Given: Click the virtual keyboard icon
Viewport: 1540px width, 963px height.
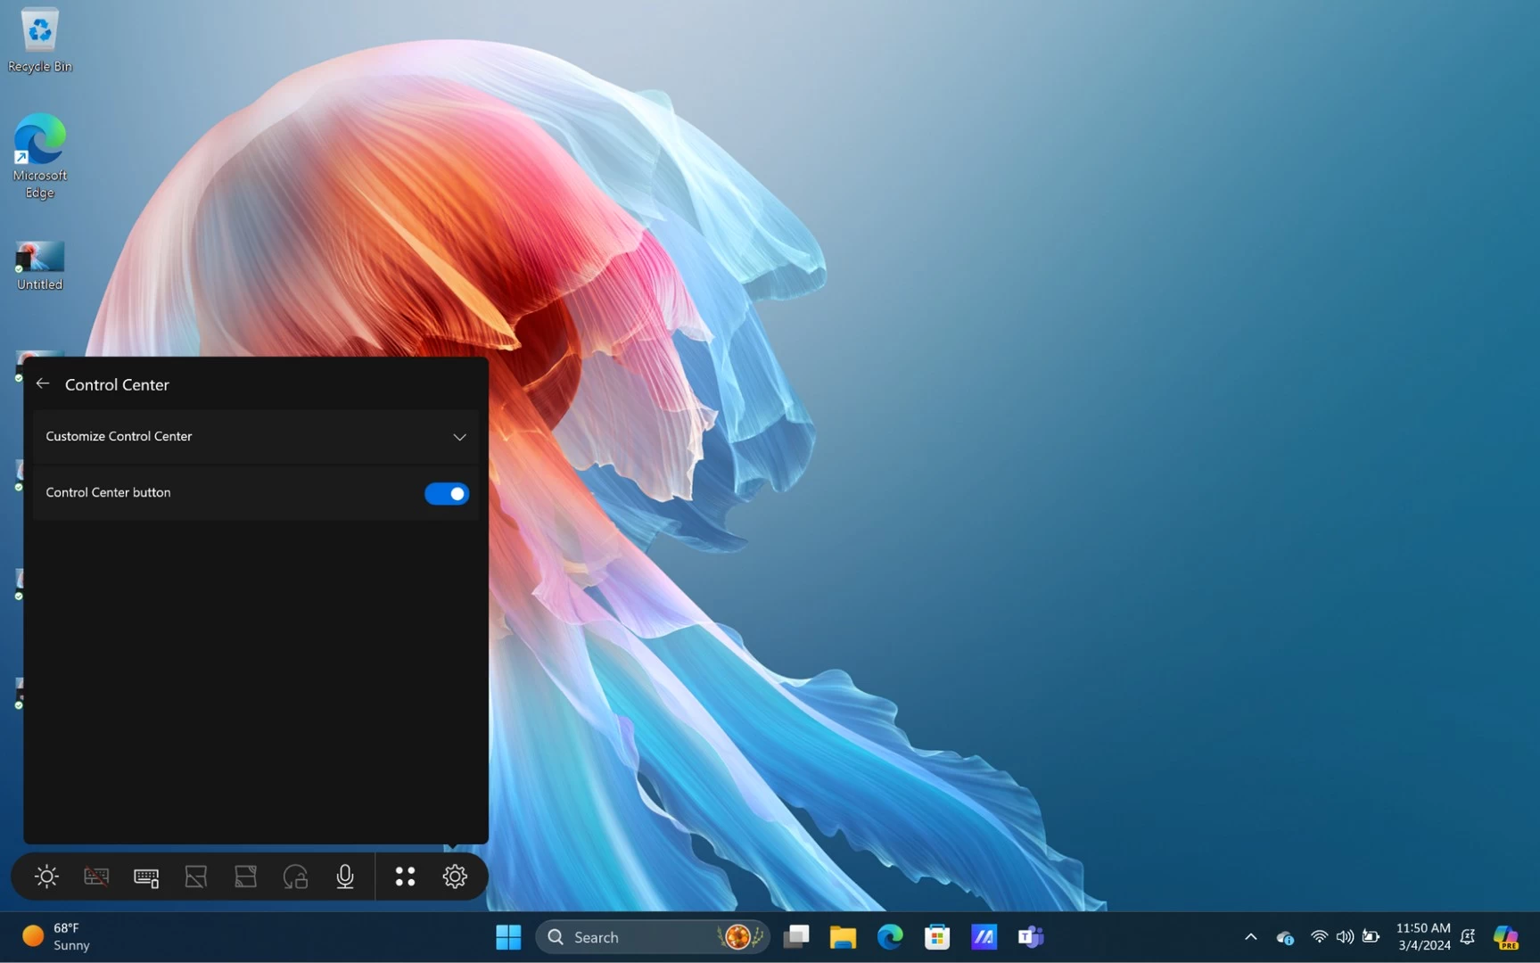Looking at the screenshot, I should (x=146, y=877).
